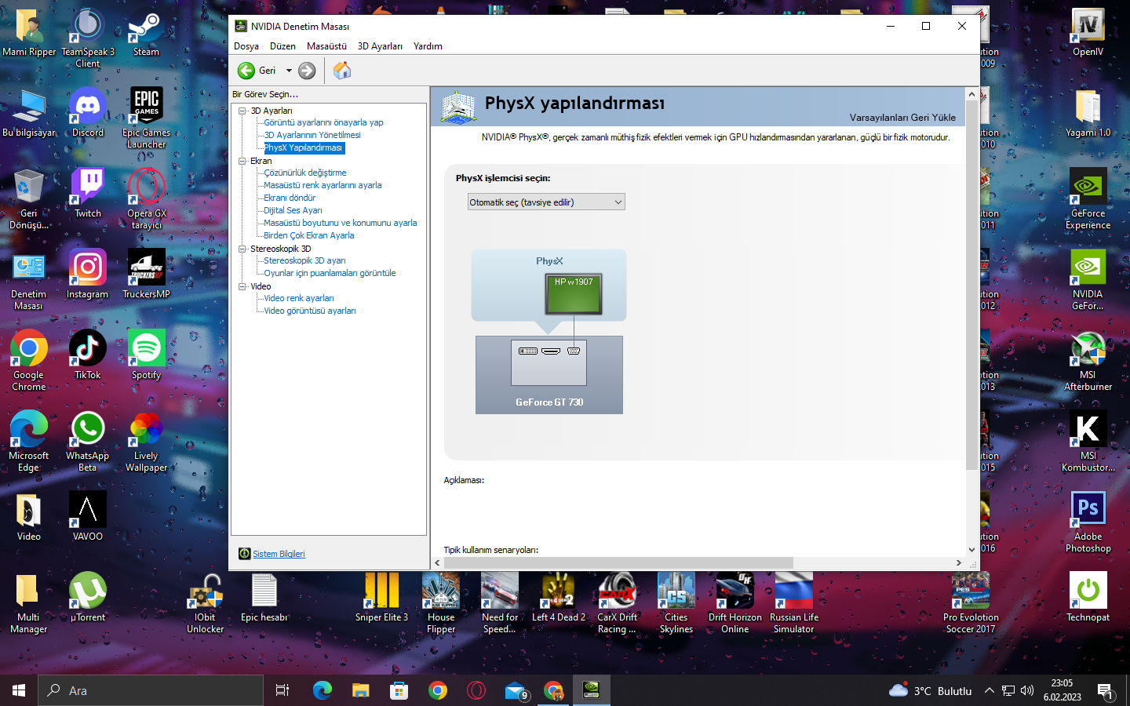
Task: Click the green Geri back arrow
Action: pyautogui.click(x=246, y=71)
